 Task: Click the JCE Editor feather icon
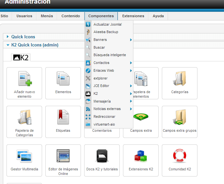pyautogui.click(x=88, y=86)
